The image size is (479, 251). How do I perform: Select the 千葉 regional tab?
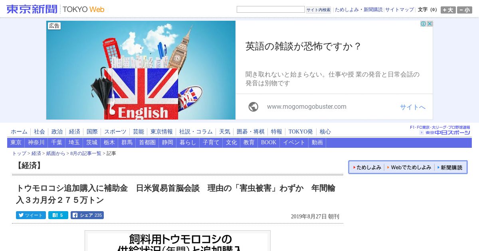[57, 143]
